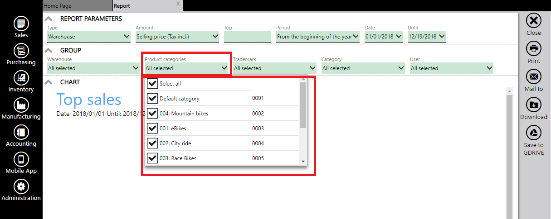Collapse the REPORT PARAMETERS section
This screenshot has width=551, height=219.
pos(49,19)
